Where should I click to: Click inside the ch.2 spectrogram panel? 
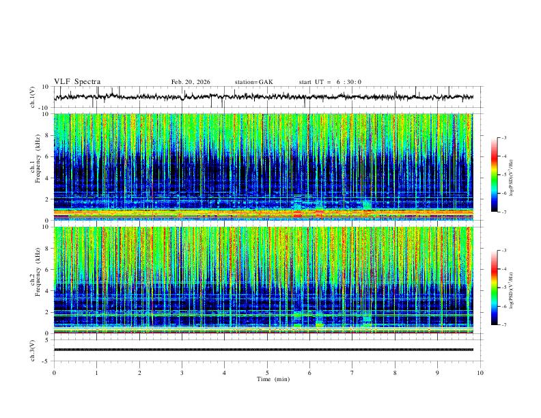(x=263, y=280)
